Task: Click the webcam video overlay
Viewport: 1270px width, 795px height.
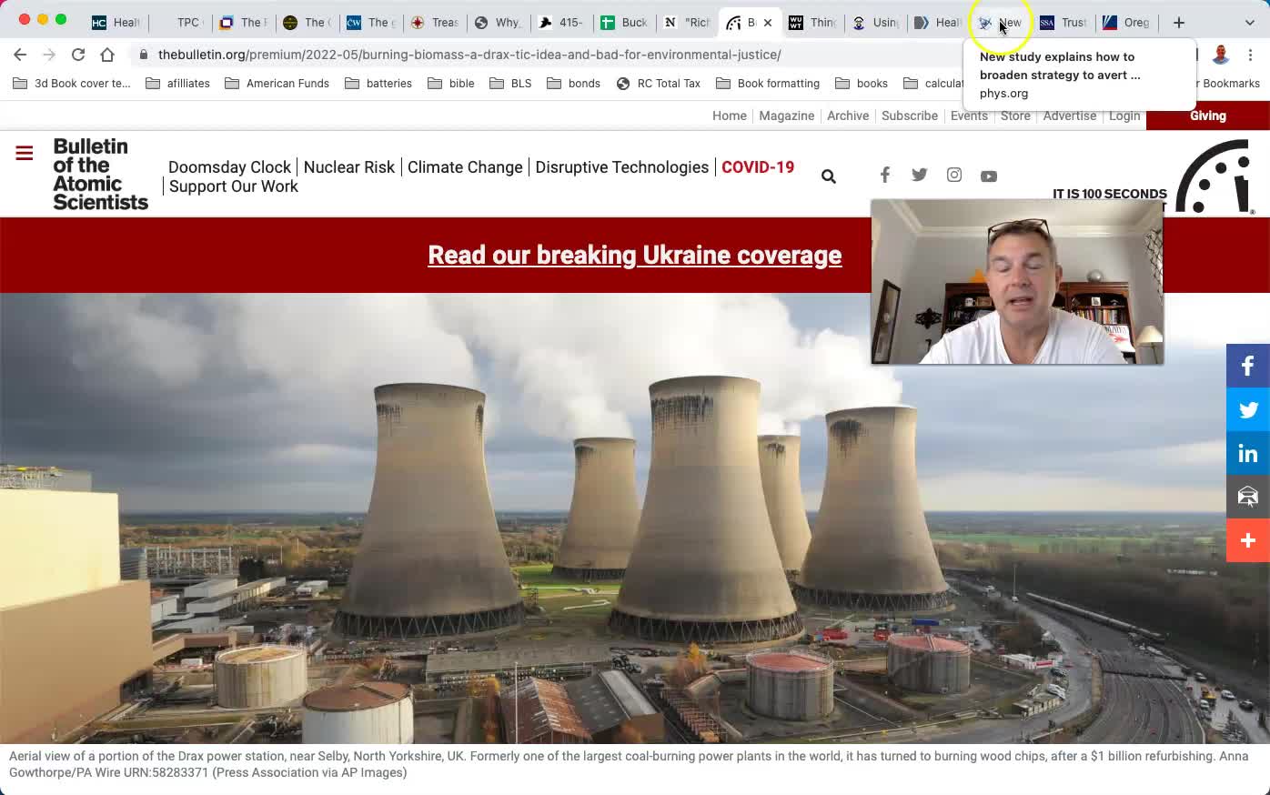Action: [1017, 282]
